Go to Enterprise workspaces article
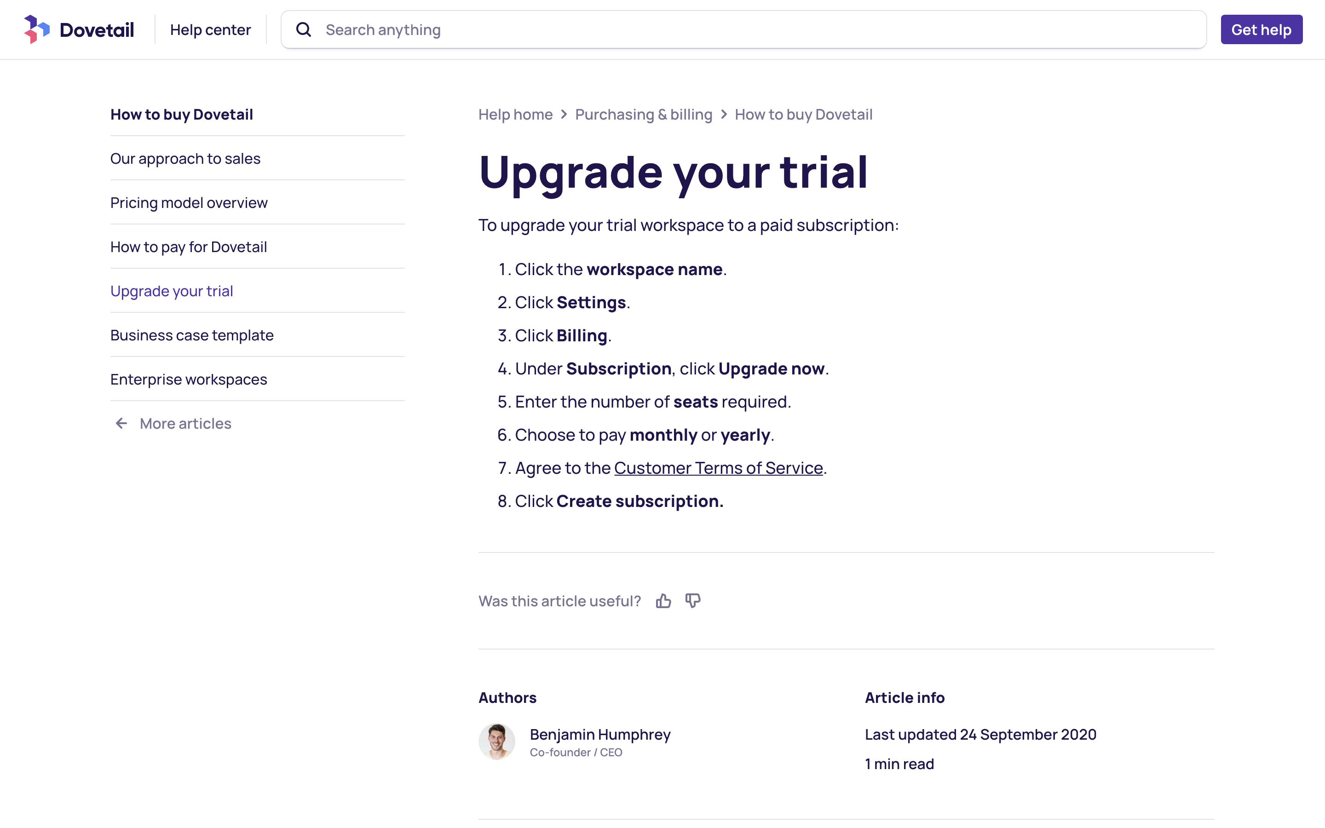Image resolution: width=1325 pixels, height=828 pixels. [x=188, y=379]
